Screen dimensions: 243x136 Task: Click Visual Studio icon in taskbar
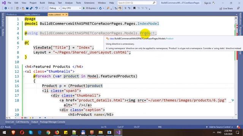(x=118, y=133)
